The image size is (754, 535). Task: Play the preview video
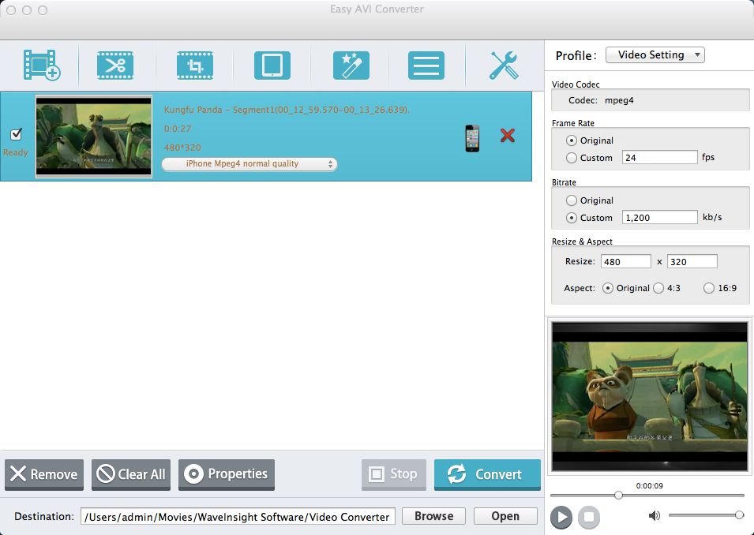[561, 517]
